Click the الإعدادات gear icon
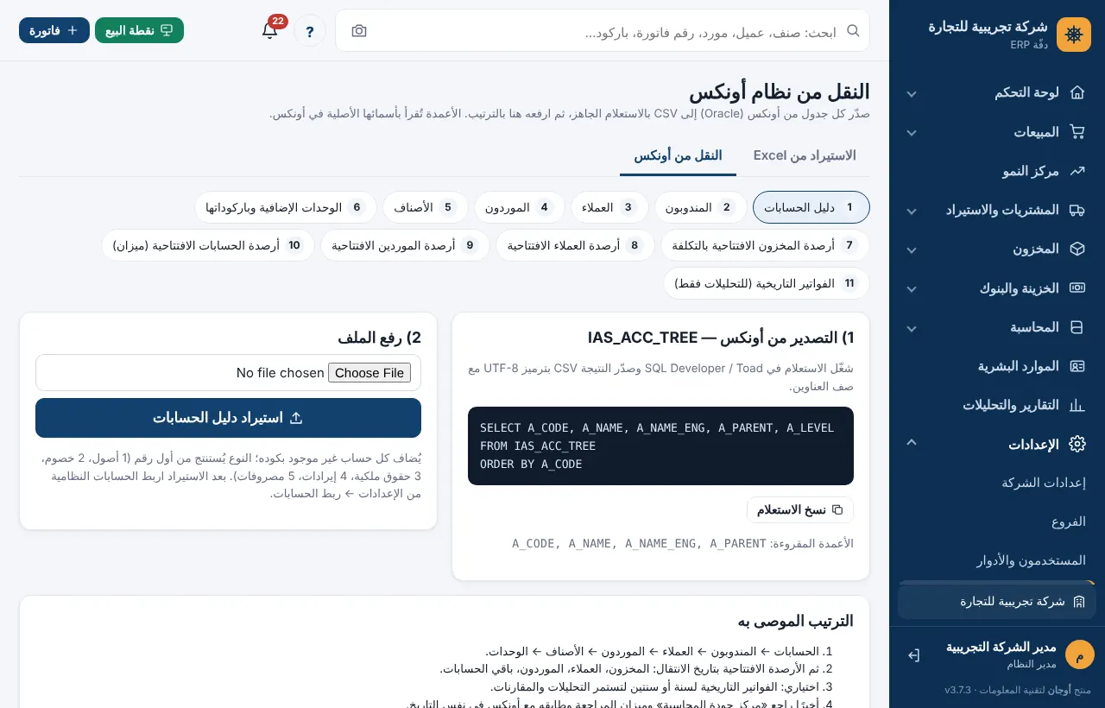This screenshot has width=1105, height=708. (1077, 444)
